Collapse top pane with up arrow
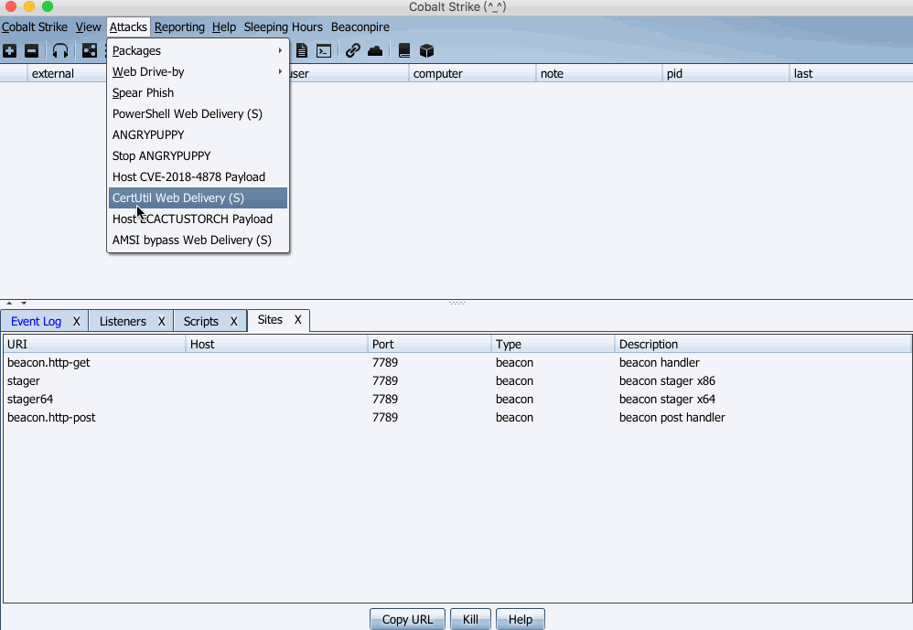Image resolution: width=913 pixels, height=630 pixels. (x=9, y=303)
